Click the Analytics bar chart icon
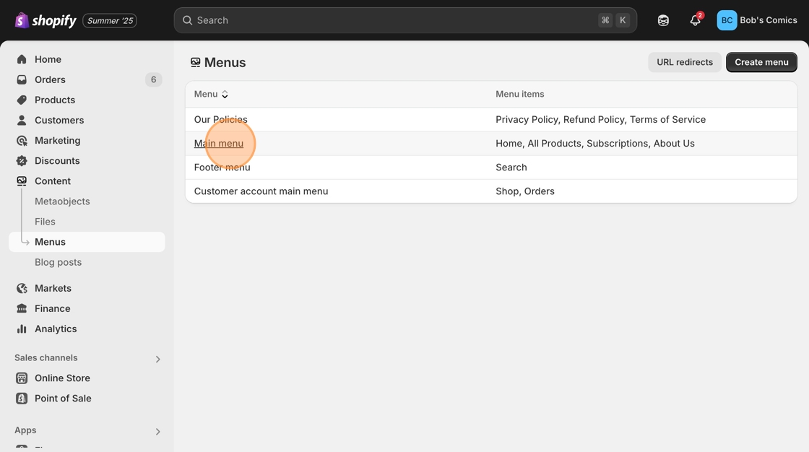The width and height of the screenshot is (809, 452). (x=22, y=329)
